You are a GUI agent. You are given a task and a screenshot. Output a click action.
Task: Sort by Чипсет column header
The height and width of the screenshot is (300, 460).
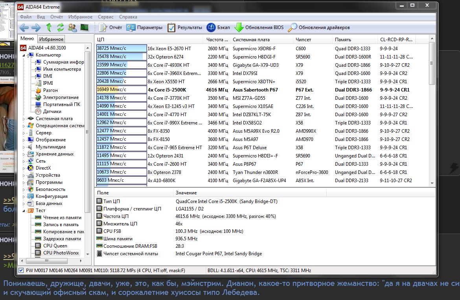pyautogui.click(x=313, y=39)
